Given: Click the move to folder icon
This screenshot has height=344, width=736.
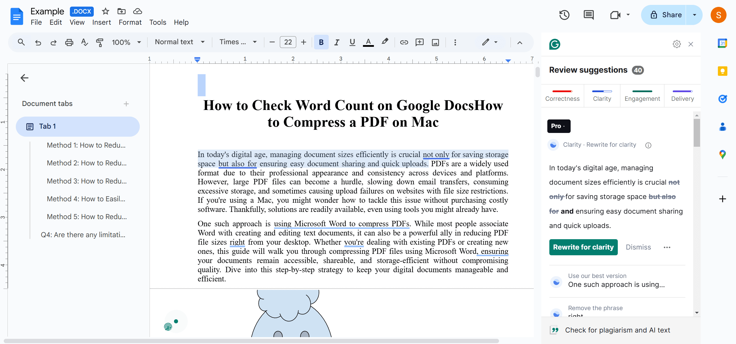Looking at the screenshot, I should click(121, 11).
